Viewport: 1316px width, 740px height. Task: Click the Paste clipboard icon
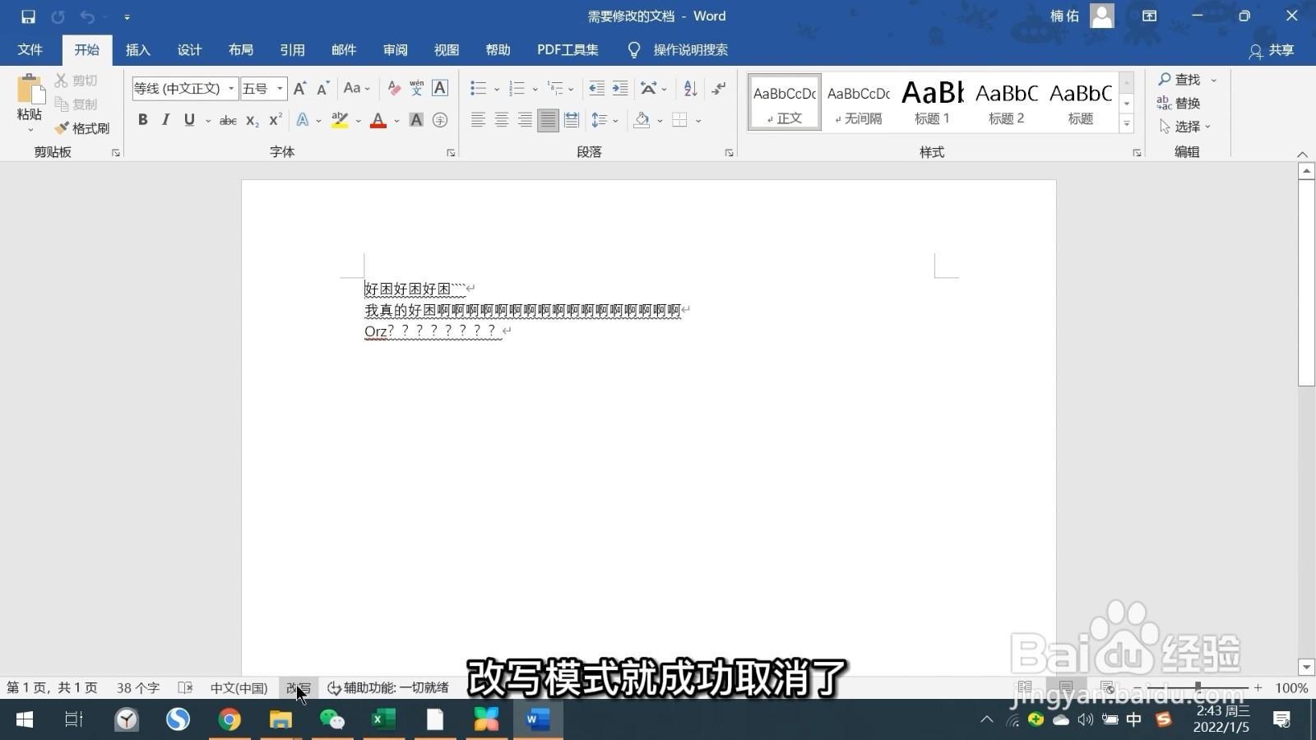click(30, 90)
